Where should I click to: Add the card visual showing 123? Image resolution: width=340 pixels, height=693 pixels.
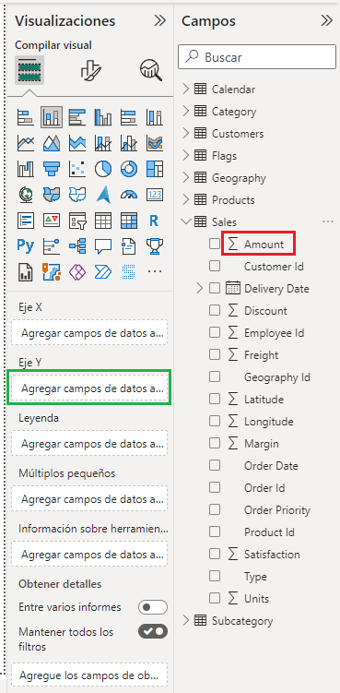pyautogui.click(x=155, y=195)
